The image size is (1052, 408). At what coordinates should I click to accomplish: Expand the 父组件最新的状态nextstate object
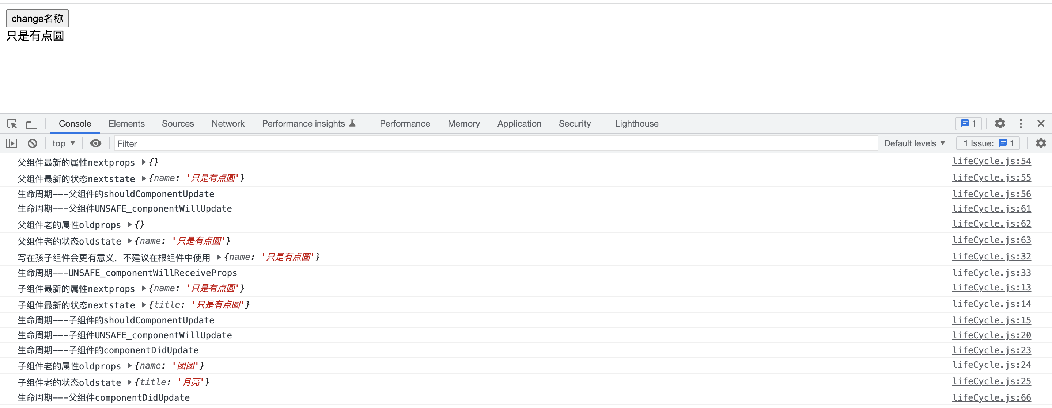coord(144,178)
